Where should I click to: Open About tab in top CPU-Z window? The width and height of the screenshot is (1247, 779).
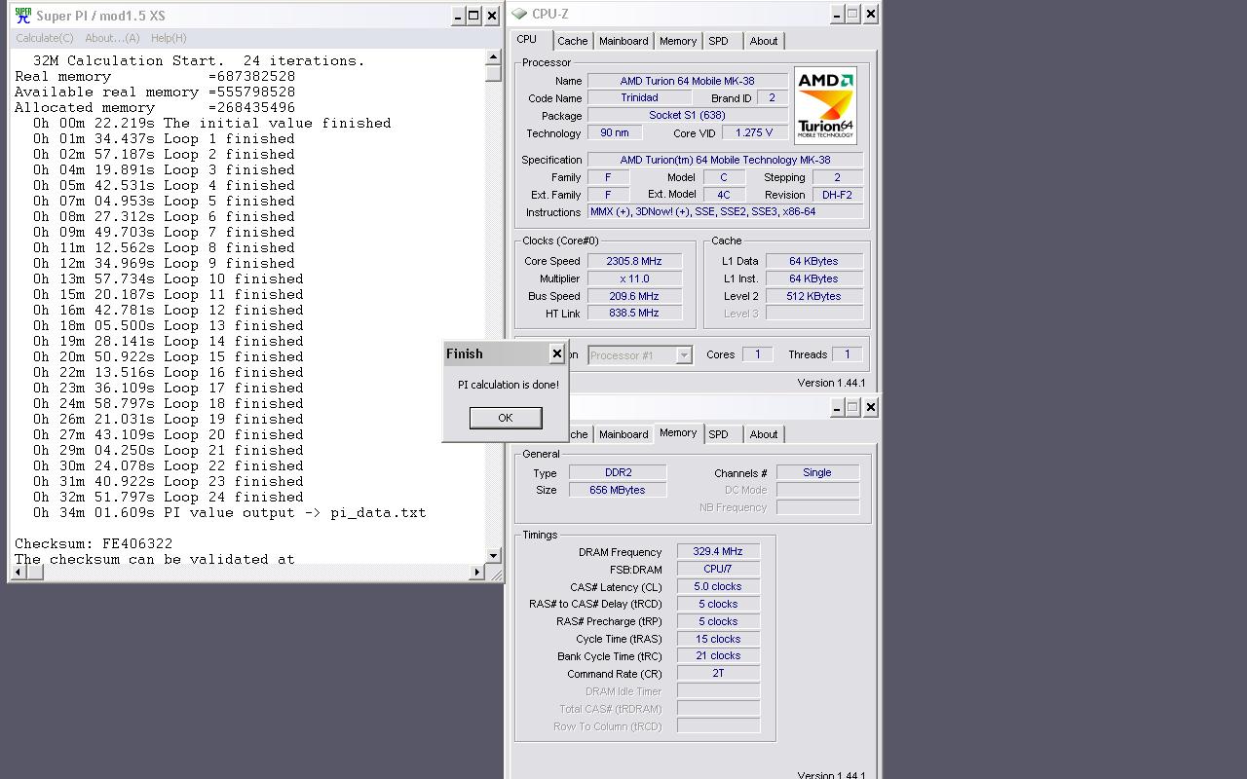(764, 41)
